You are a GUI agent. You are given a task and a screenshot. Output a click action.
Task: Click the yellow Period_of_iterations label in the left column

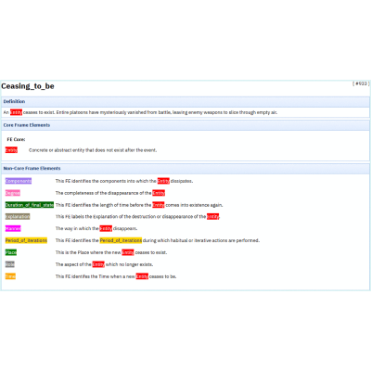(x=26, y=240)
